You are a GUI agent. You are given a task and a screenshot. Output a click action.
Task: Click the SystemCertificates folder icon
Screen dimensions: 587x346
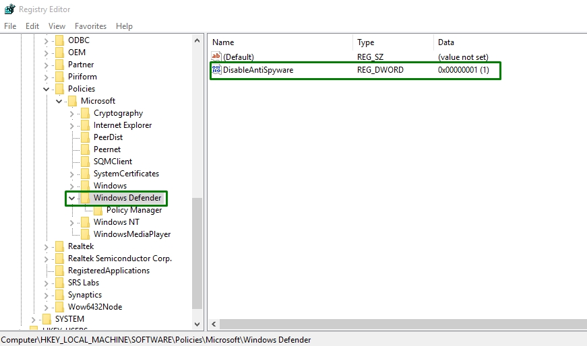click(86, 174)
